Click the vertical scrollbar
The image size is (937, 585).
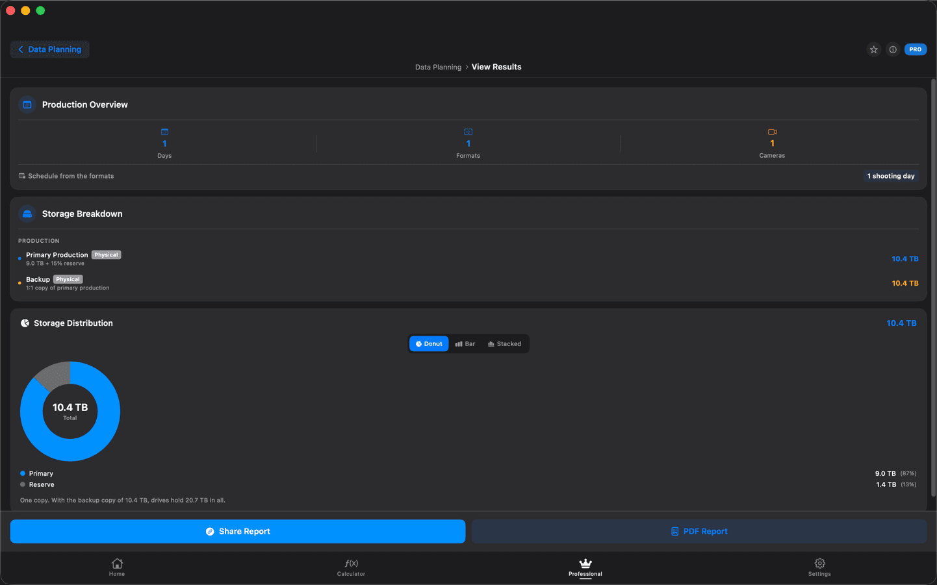[933, 288]
